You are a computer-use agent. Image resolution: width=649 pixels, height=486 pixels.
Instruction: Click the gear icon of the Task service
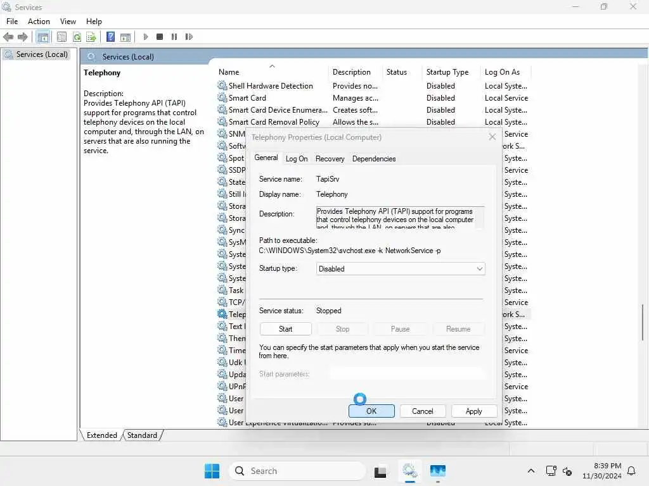pos(222,290)
